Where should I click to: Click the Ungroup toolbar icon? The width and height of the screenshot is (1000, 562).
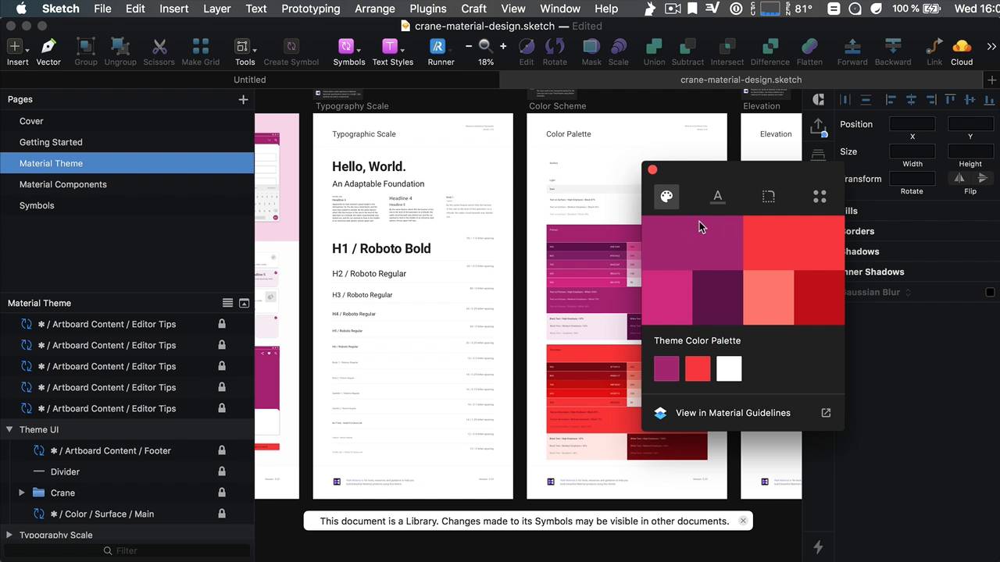(x=120, y=47)
